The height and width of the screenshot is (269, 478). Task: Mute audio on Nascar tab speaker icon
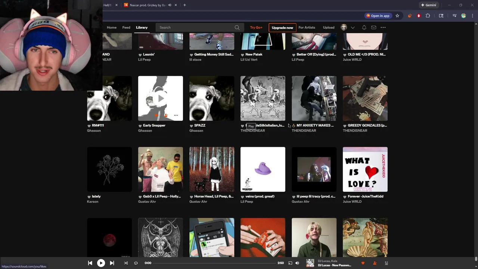[170, 5]
